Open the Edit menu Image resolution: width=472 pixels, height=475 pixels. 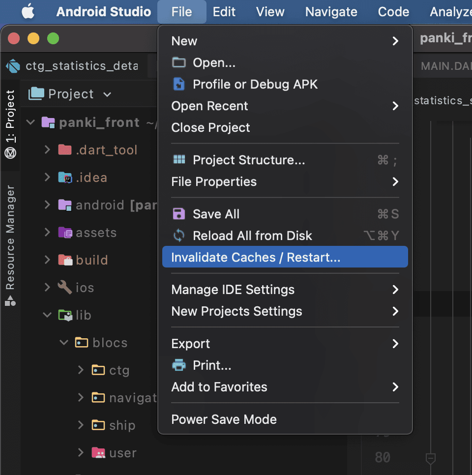tap(224, 12)
